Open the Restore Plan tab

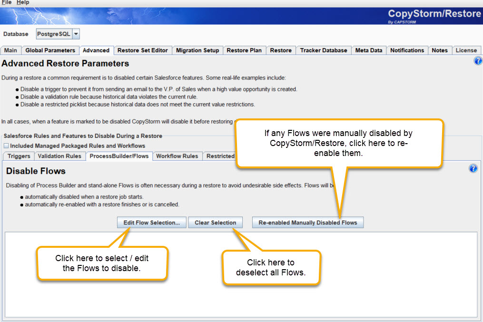coord(244,50)
